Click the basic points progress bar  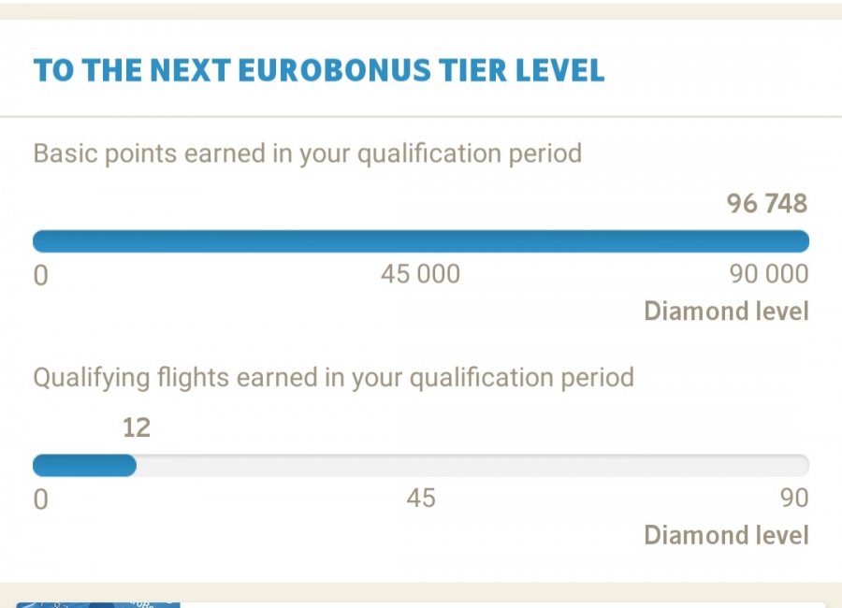tap(420, 241)
